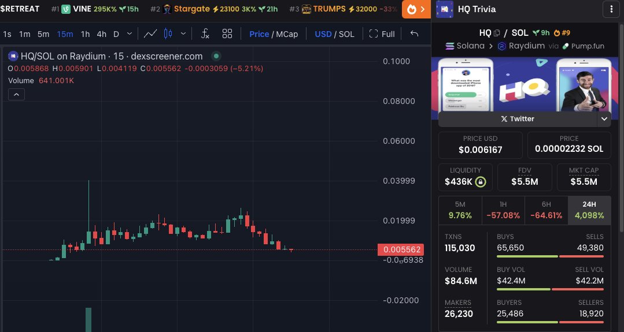Click the undo arrow in chart toolbar
Image resolution: width=624 pixels, height=332 pixels.
point(414,33)
